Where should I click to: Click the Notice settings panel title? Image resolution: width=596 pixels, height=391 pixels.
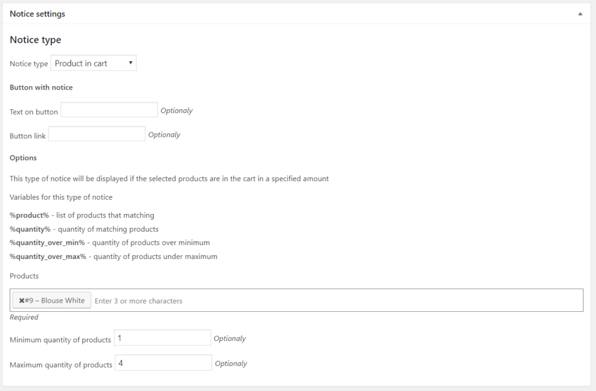(37, 14)
